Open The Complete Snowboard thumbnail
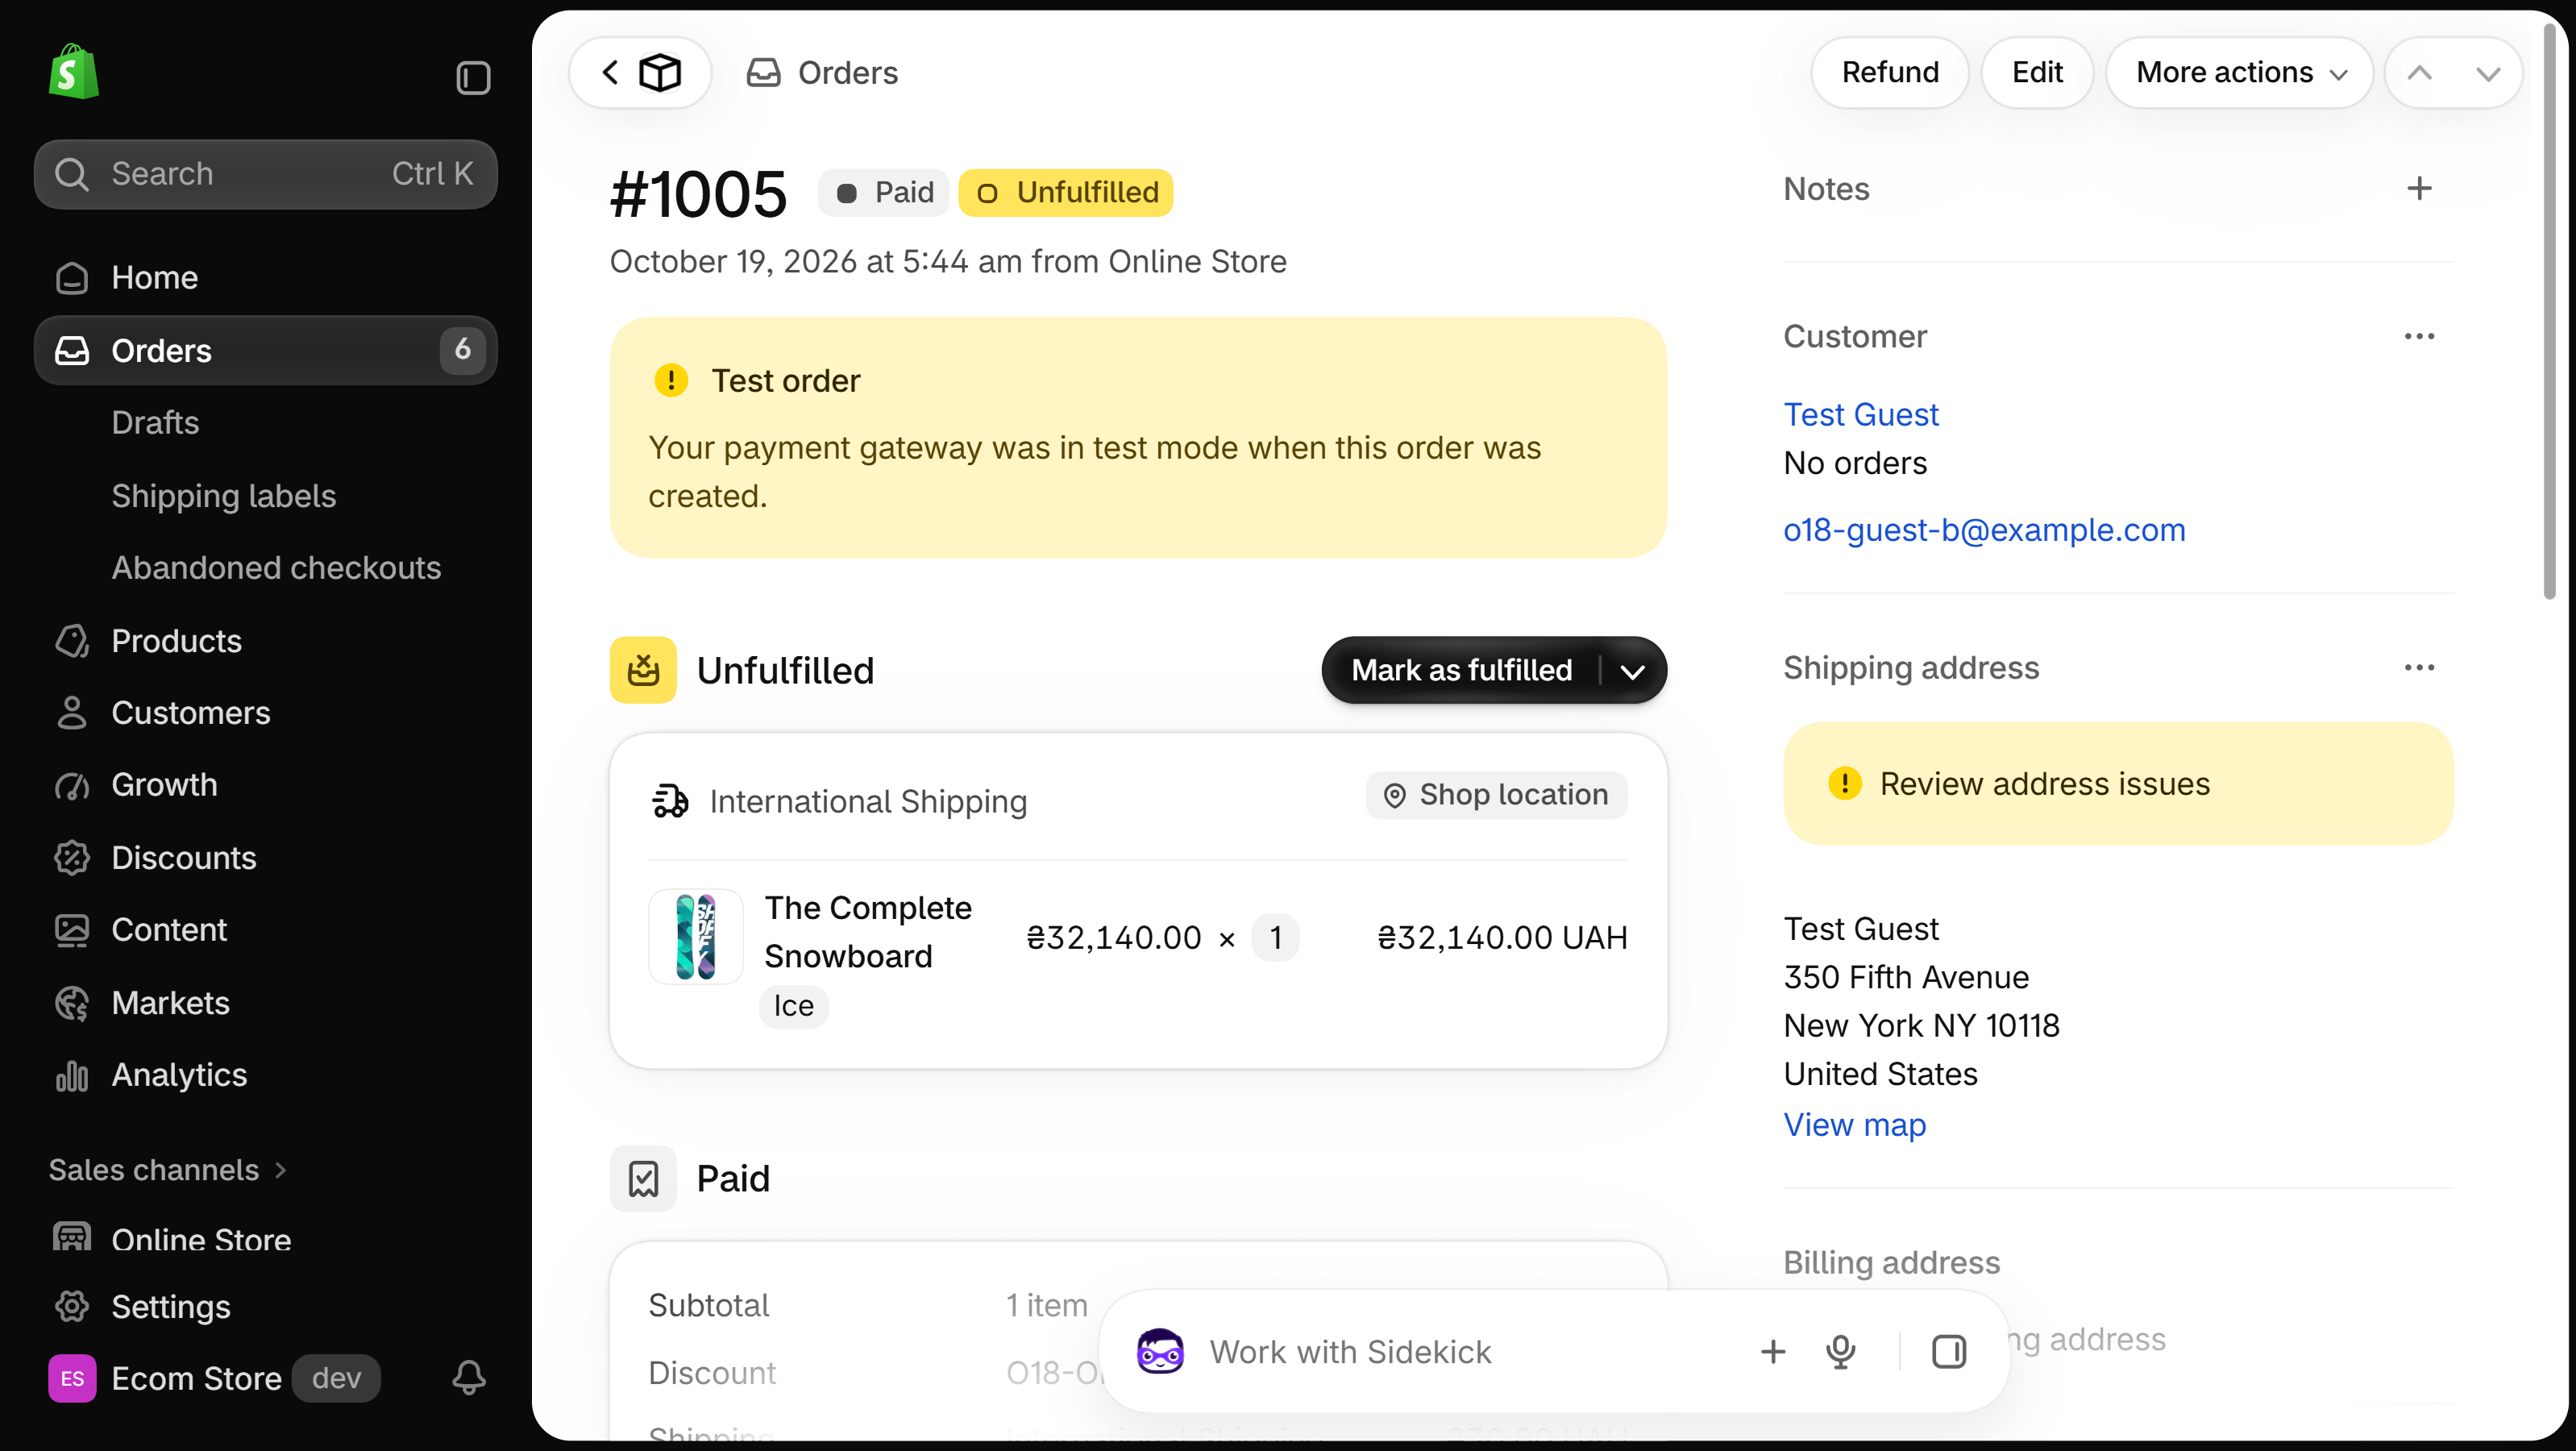 click(x=696, y=937)
